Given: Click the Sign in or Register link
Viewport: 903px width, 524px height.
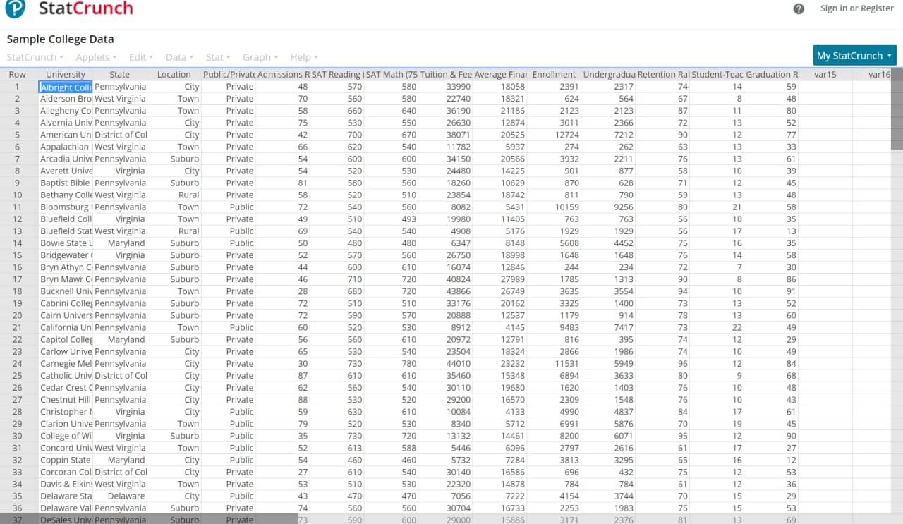Looking at the screenshot, I should click(856, 8).
